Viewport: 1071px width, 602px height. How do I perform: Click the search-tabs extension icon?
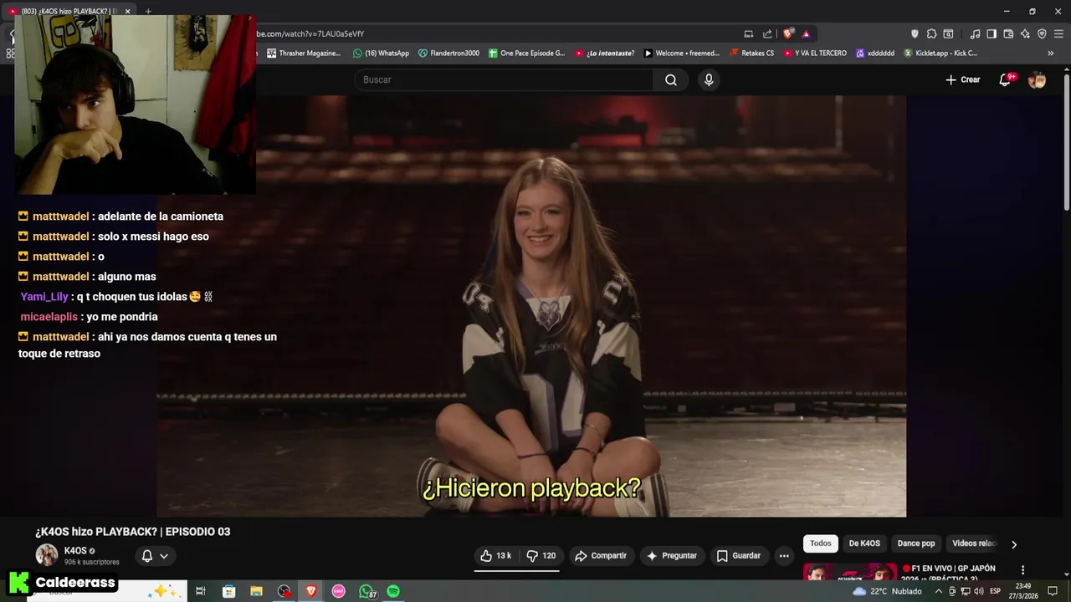pyautogui.click(x=948, y=33)
